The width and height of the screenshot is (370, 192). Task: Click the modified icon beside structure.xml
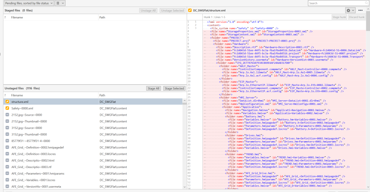pos(7,102)
